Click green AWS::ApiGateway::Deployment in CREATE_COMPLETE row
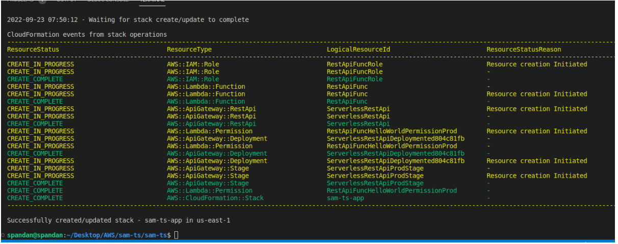The height and width of the screenshot is (244, 618). click(217, 154)
